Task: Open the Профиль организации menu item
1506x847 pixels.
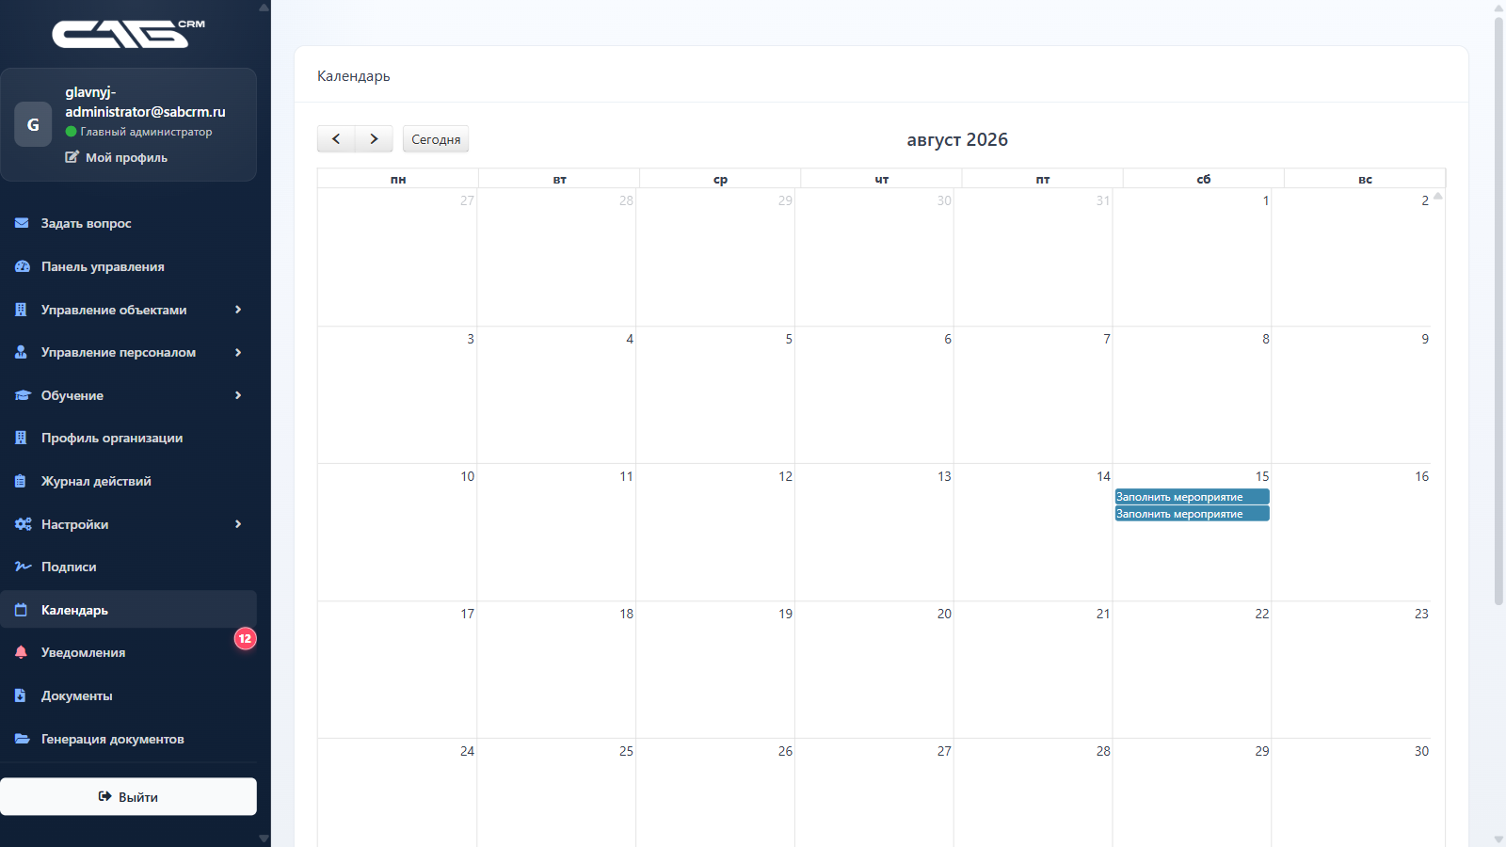Action: tap(128, 438)
